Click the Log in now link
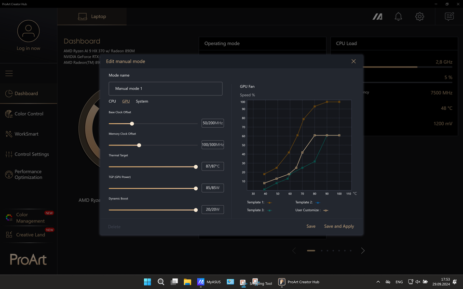Screen dimensions: 463x289 point(28,48)
